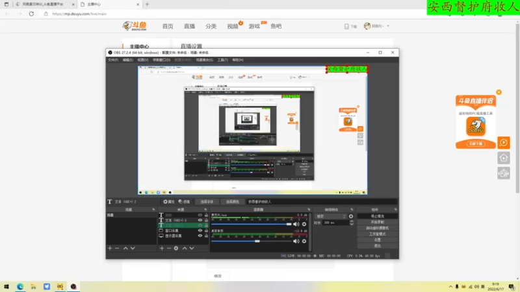Reload the browser page

(31, 14)
